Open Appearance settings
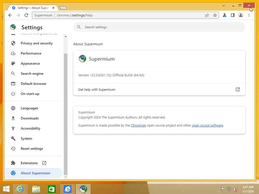The width and height of the screenshot is (259, 194). [34, 63]
